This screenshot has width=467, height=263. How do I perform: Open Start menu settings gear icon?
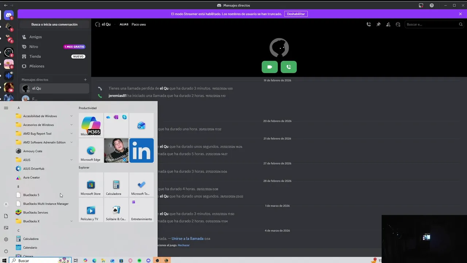[x=6, y=240]
